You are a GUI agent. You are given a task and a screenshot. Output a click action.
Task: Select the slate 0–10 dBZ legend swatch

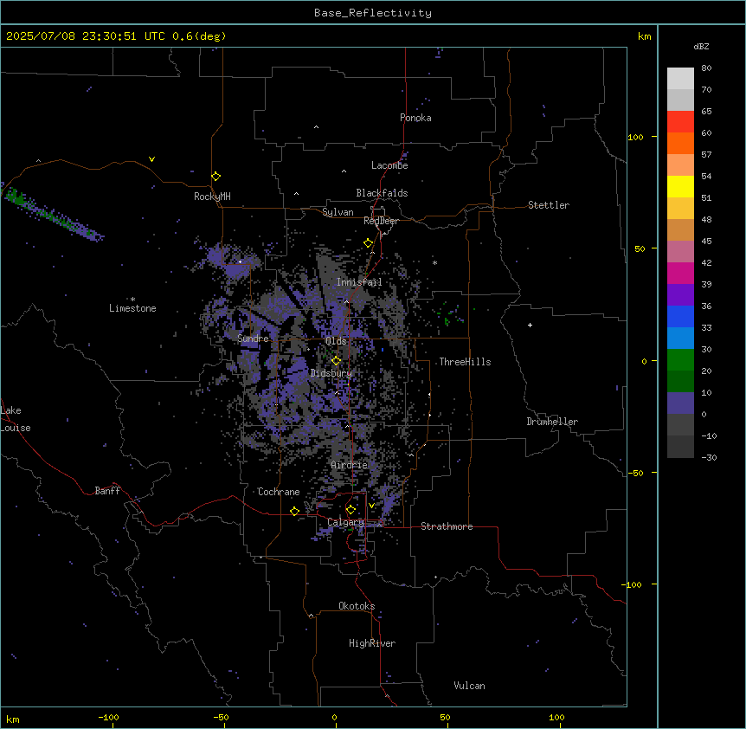pyautogui.click(x=680, y=403)
